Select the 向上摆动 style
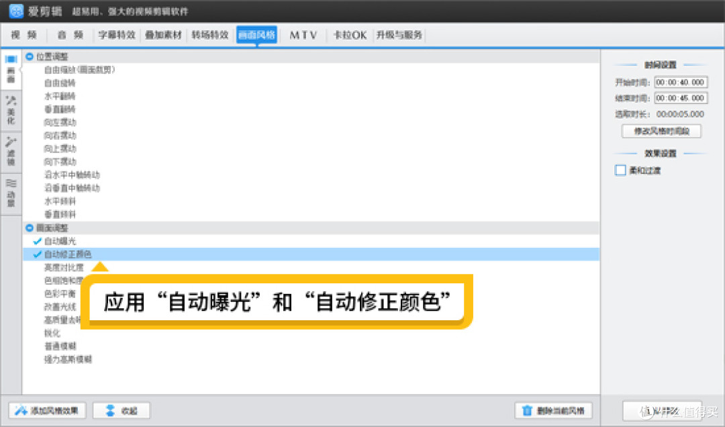The image size is (725, 427). pos(60,149)
